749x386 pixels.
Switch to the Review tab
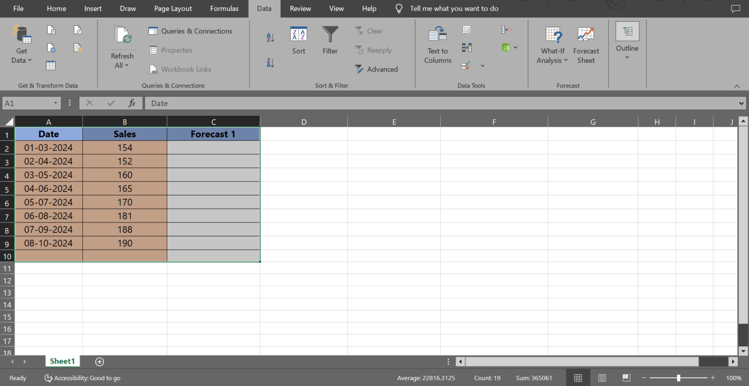click(300, 8)
